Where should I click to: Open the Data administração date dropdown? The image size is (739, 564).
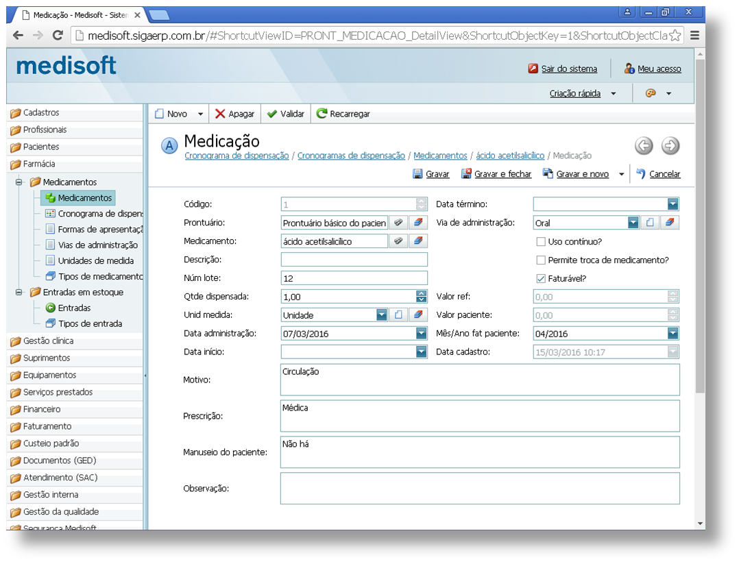point(421,334)
